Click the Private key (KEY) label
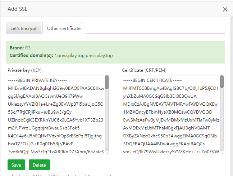The image size is (233, 176). tap(24, 70)
